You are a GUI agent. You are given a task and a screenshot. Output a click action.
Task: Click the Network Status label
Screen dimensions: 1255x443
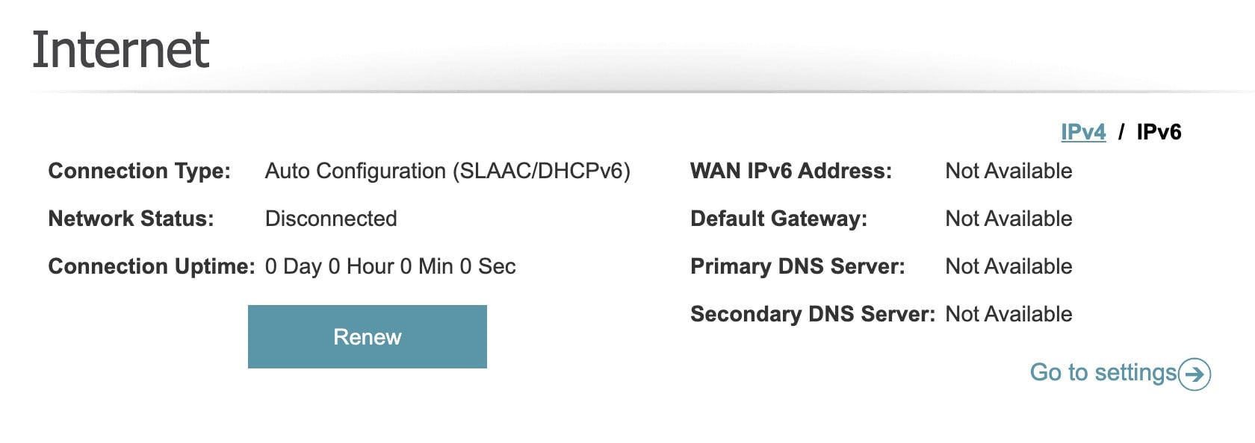point(131,219)
